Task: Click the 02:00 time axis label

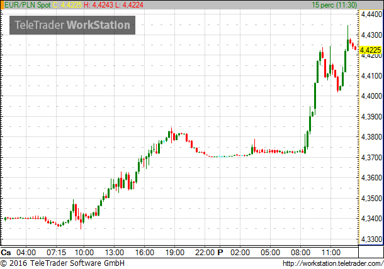Action: pos(240,253)
